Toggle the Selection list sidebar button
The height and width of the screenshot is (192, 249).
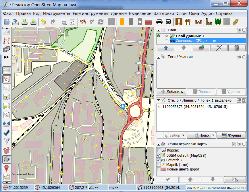click(x=7, y=79)
